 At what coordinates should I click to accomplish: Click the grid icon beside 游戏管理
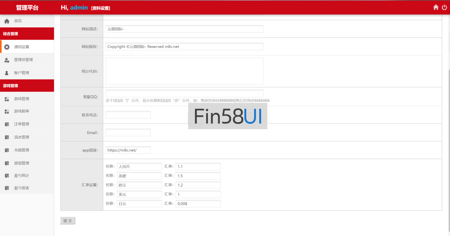tap(7, 99)
